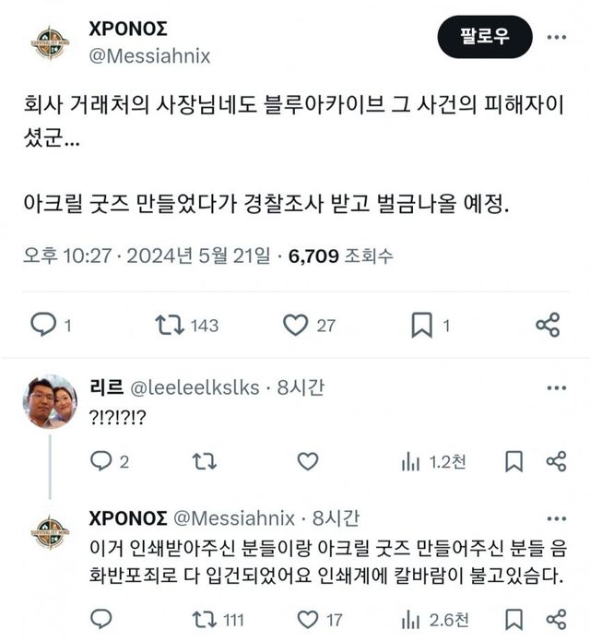Like the bottom reply with 17 likes
Image resolution: width=590 pixels, height=642 pixels.
pyautogui.click(x=308, y=619)
